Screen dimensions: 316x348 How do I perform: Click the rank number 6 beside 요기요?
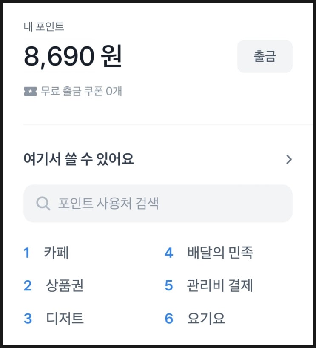(x=169, y=319)
